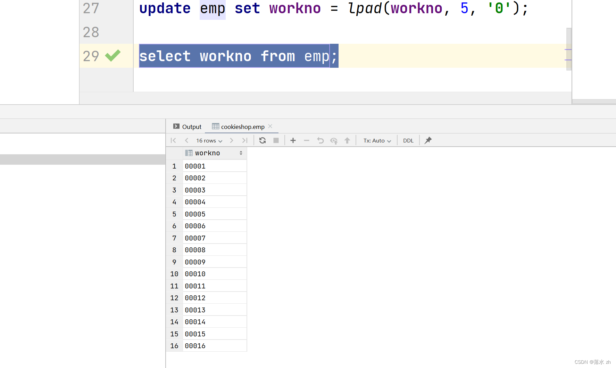Preview pending changes eye icon
This screenshot has height=368, width=616.
pos(334,140)
